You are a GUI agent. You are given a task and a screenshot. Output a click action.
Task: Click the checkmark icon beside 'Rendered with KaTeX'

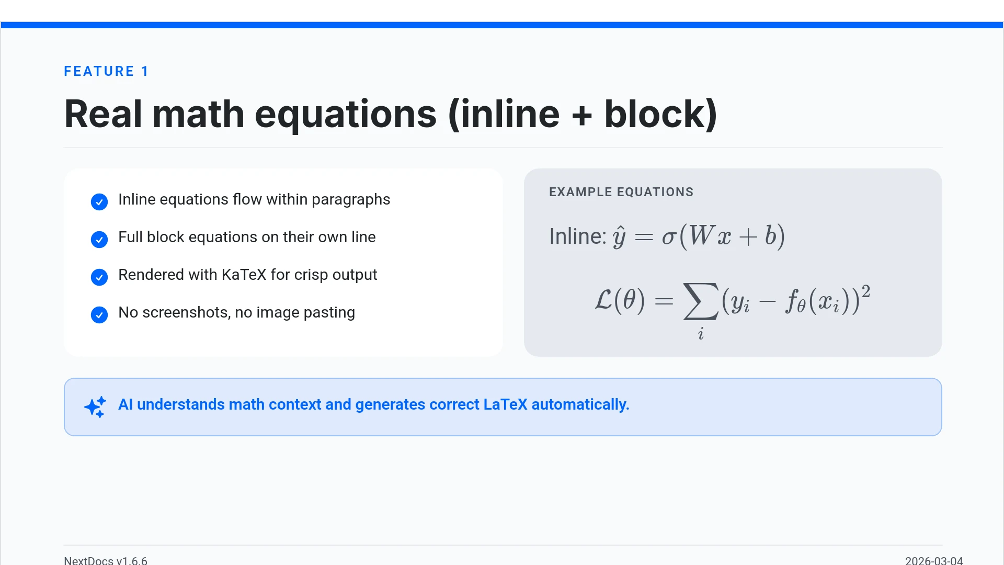(99, 277)
